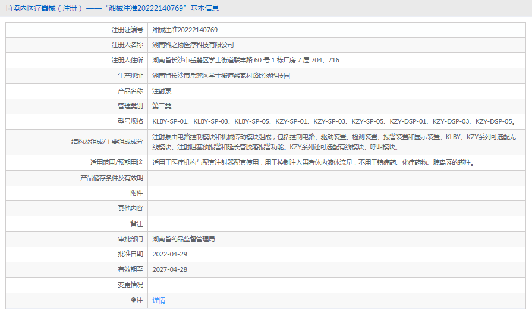The height and width of the screenshot is (311, 532).
Task: Select the 注册人住所 label cell
Action: click(77, 60)
